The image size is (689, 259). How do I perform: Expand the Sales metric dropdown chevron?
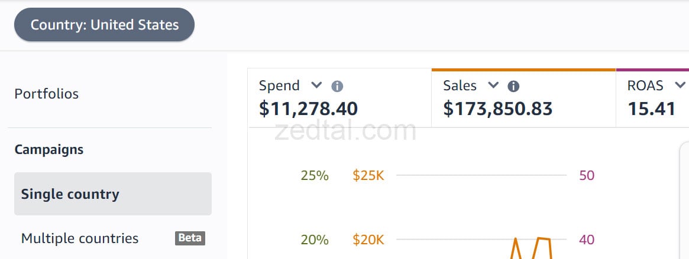[493, 86]
